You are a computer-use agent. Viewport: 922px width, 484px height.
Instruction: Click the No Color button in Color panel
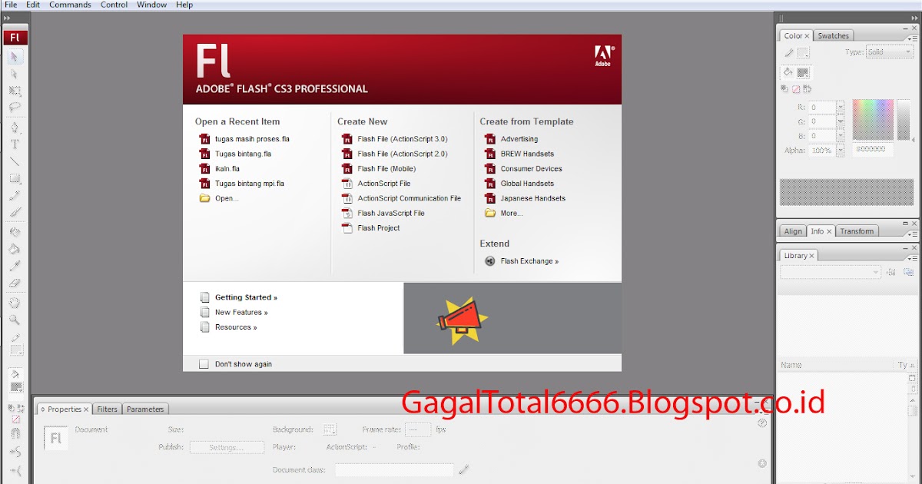pyautogui.click(x=796, y=89)
